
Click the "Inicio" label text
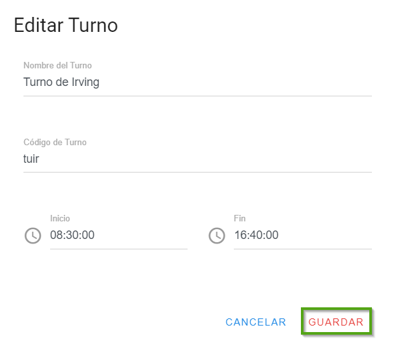(60, 219)
